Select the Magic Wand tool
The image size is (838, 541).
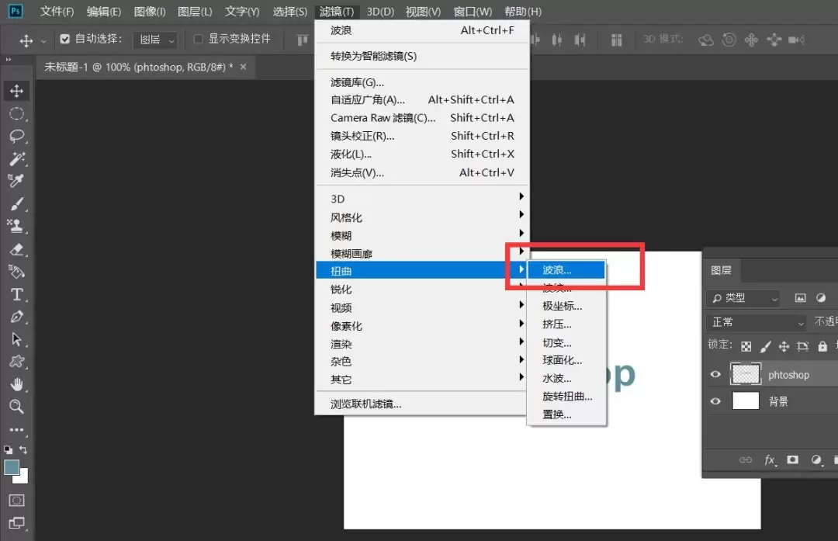coord(16,159)
